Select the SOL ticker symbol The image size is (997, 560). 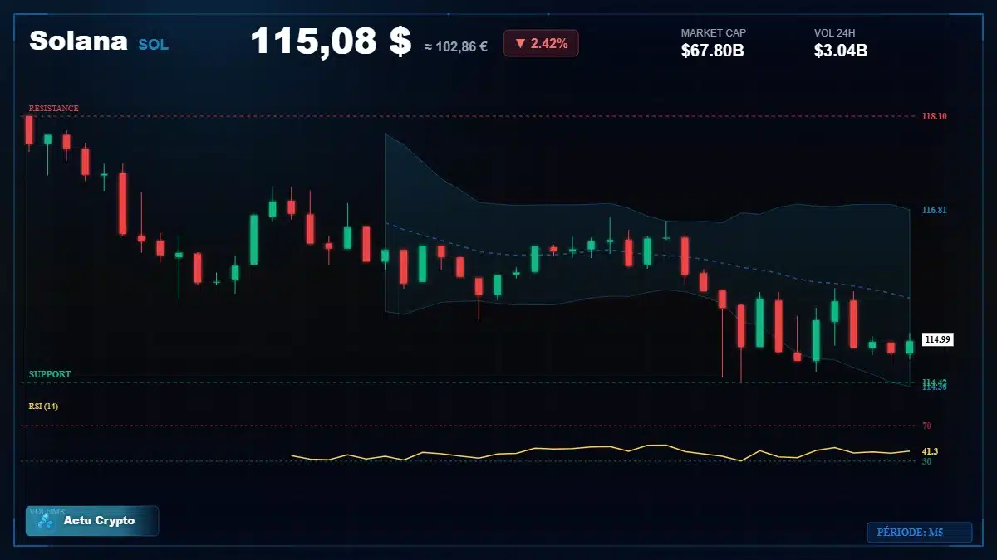[x=153, y=45]
